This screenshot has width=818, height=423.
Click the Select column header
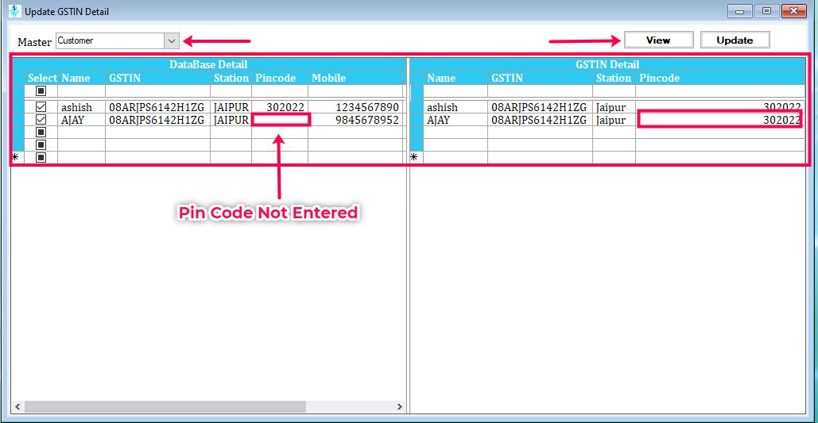coord(42,78)
